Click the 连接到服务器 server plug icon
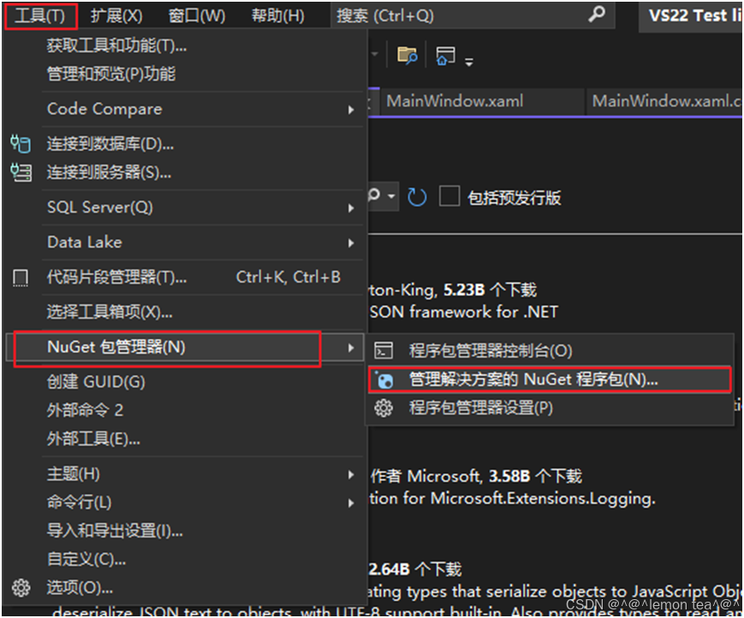The image size is (744, 618). point(21,172)
